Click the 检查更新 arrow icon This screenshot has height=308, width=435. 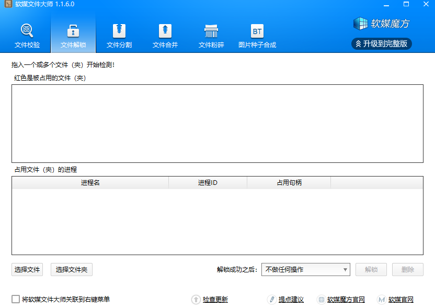coord(196,299)
